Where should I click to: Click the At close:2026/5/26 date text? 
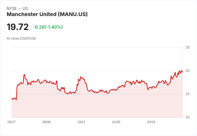[x=21, y=39]
